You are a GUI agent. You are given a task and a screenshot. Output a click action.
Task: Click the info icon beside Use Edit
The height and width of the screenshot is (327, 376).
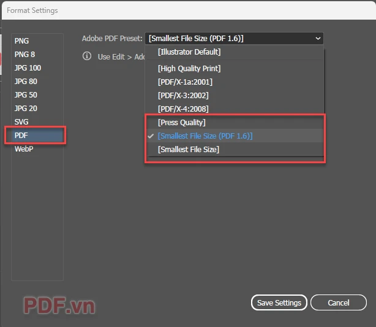click(87, 56)
